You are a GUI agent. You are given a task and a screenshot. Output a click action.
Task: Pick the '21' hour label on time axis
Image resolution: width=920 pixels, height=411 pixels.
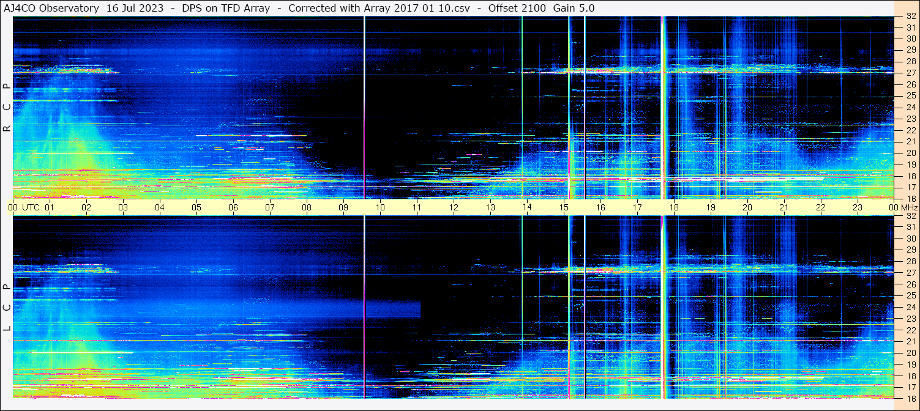[784, 207]
